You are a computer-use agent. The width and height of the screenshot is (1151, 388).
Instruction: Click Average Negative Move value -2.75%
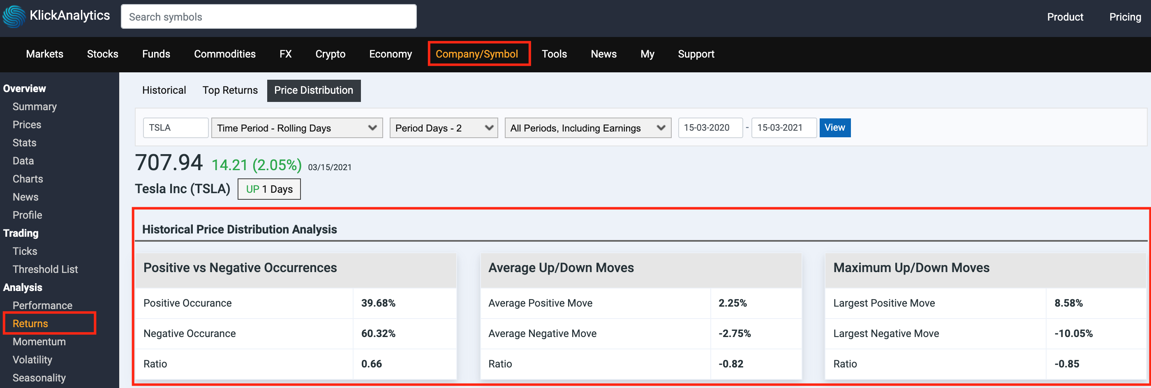coord(735,333)
